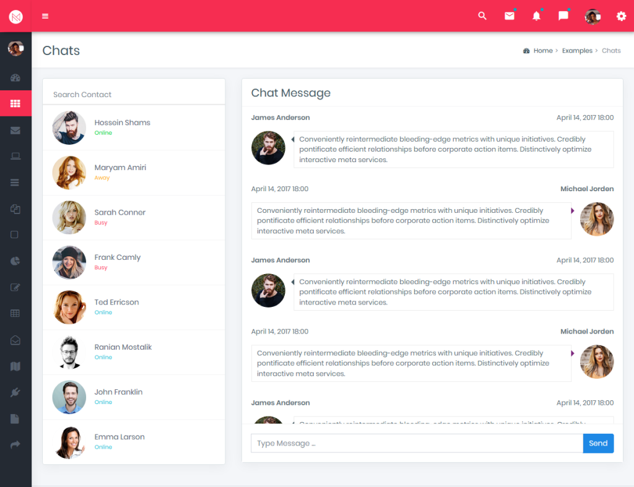The width and height of the screenshot is (634, 487).
Task: Select the table grid icon in the sidebar
Action: tap(15, 313)
